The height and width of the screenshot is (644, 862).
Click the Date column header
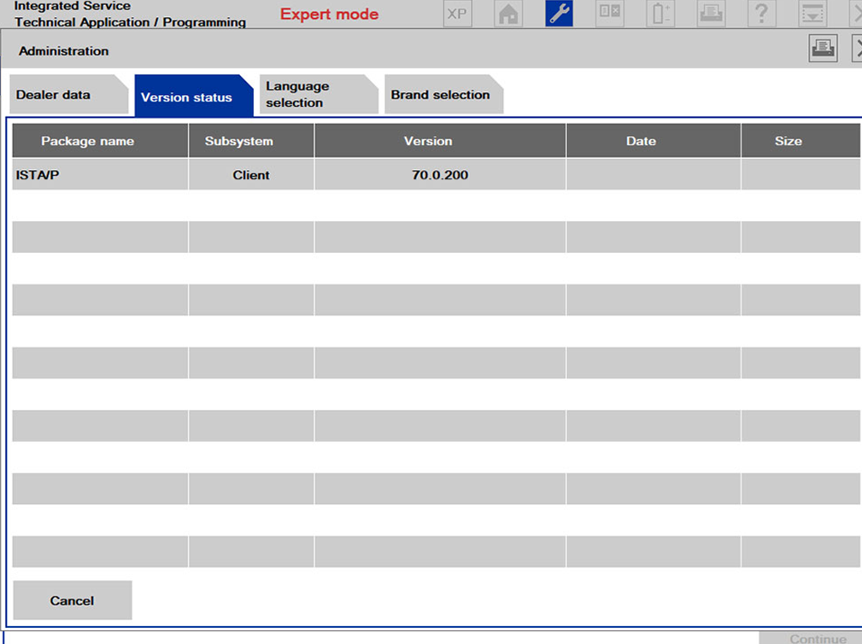pos(653,141)
